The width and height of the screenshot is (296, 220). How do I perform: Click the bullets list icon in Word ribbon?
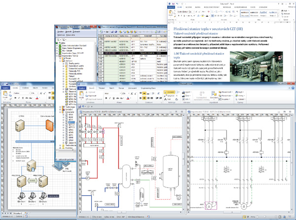point(213,12)
